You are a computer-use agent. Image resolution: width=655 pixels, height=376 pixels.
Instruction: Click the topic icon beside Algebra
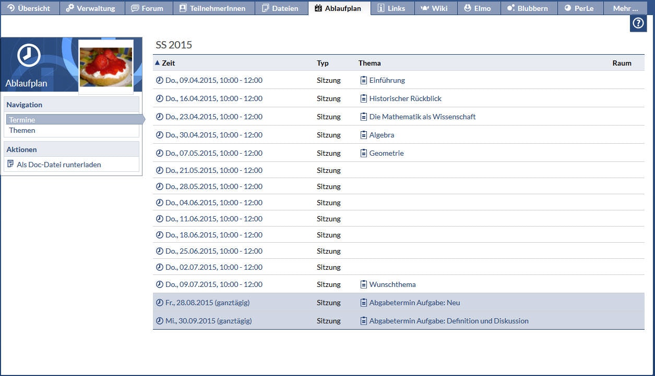[x=364, y=135]
